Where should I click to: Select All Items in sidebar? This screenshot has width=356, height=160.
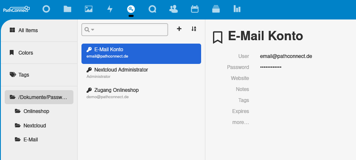(39, 30)
